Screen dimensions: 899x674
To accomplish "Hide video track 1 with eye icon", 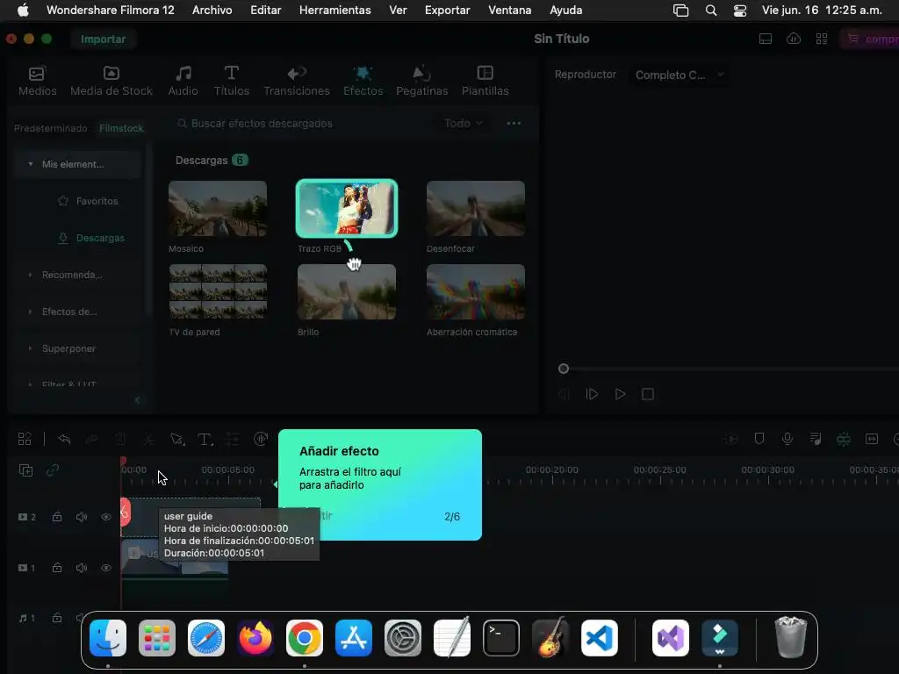I will tap(106, 568).
